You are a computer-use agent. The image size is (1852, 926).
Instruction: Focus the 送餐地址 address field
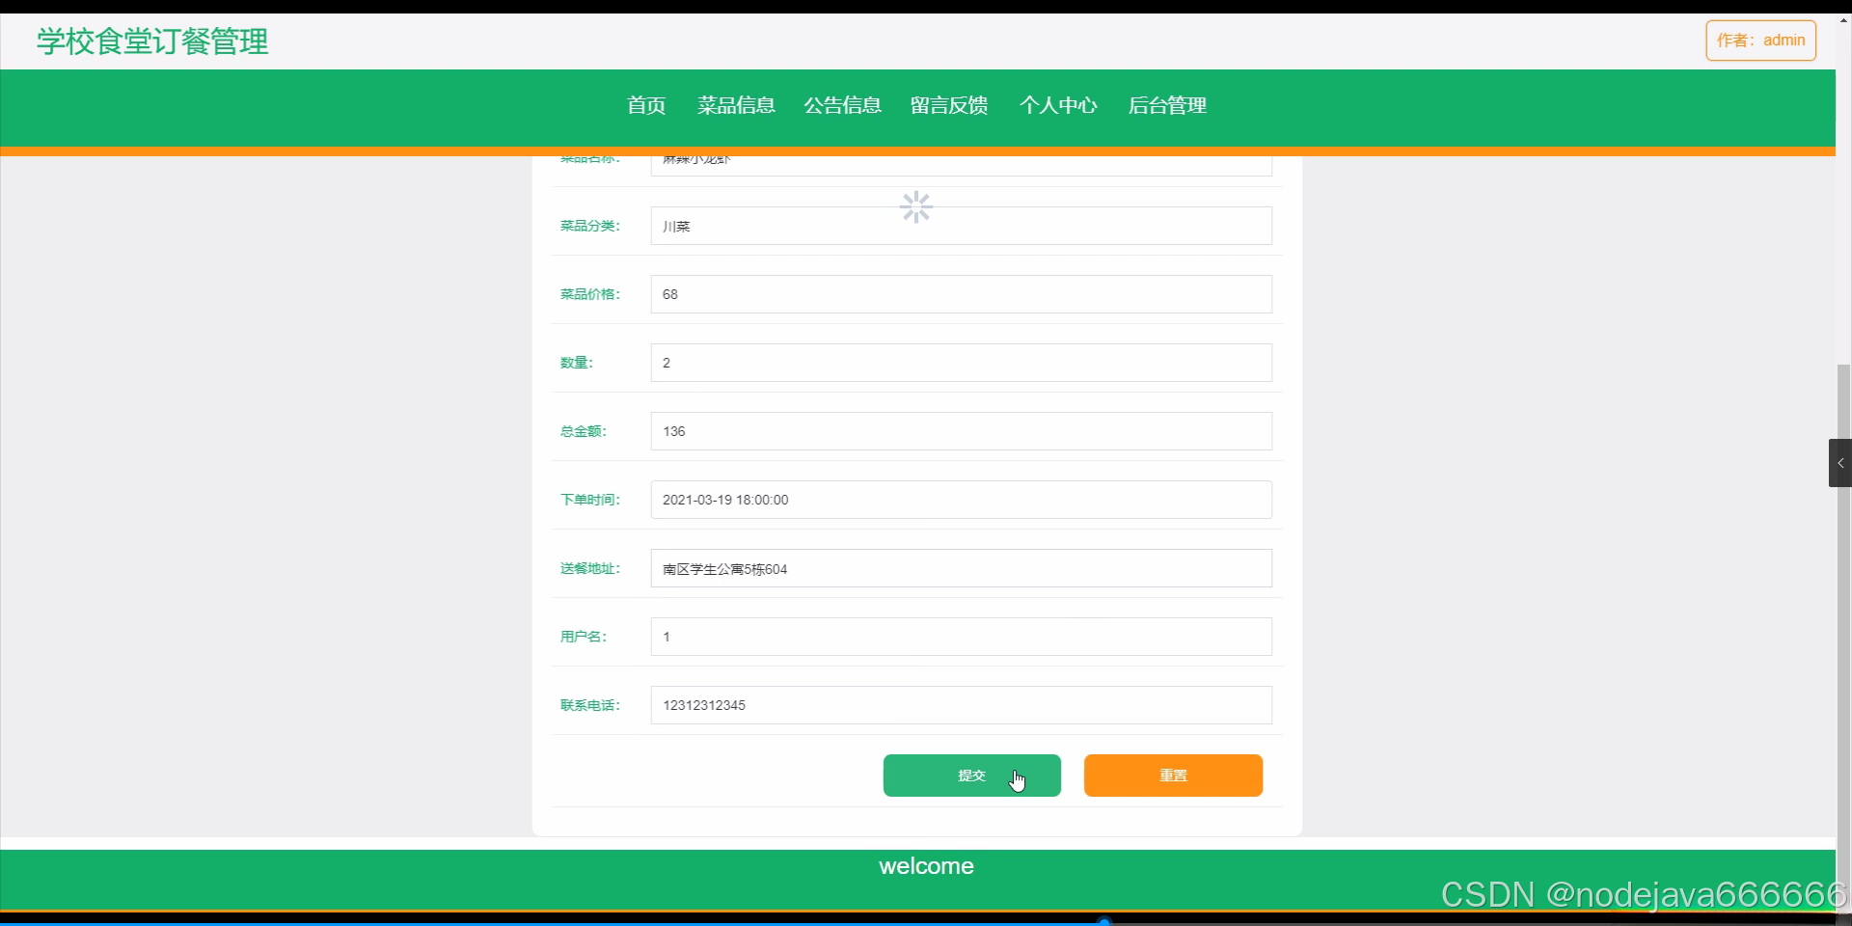pyautogui.click(x=961, y=568)
